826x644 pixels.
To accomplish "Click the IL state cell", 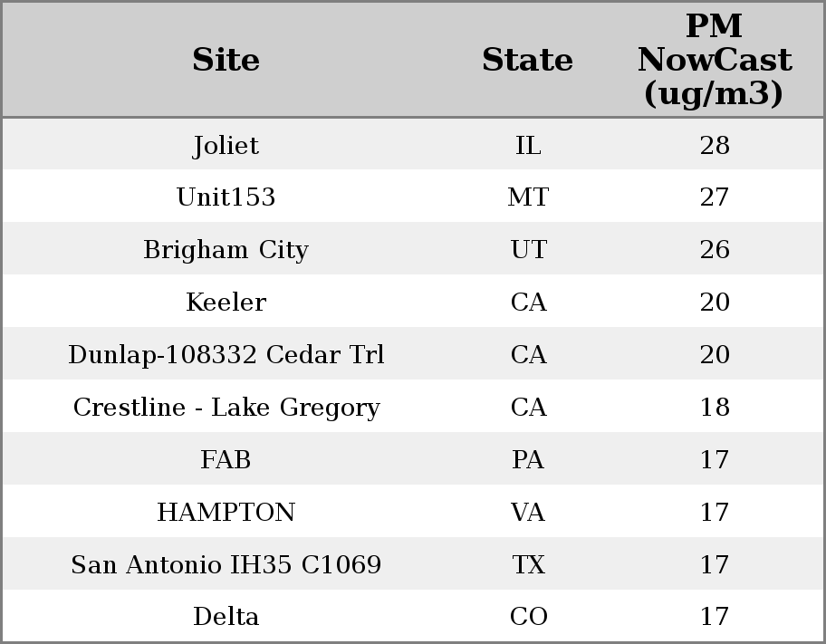I will pyautogui.click(x=528, y=145).
